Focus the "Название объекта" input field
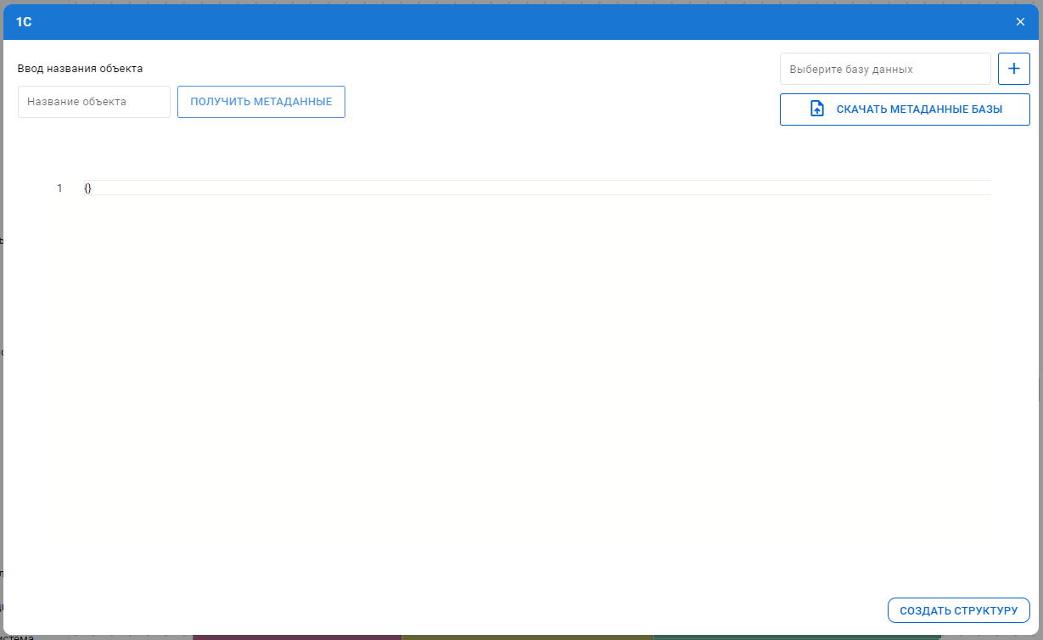Image resolution: width=1043 pixels, height=640 pixels. point(94,102)
